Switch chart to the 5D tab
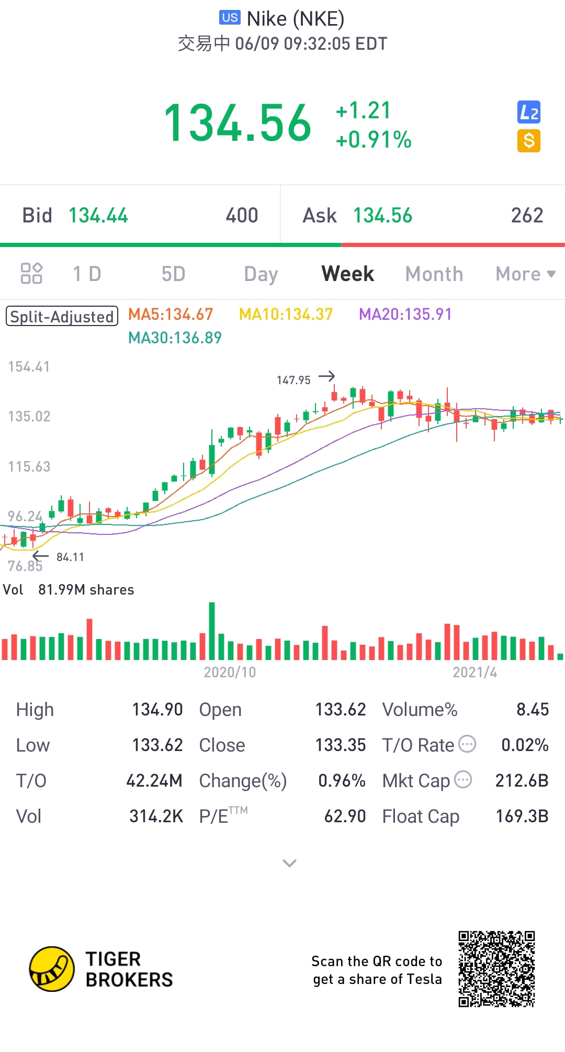This screenshot has height=1052, width=565. pos(173,274)
